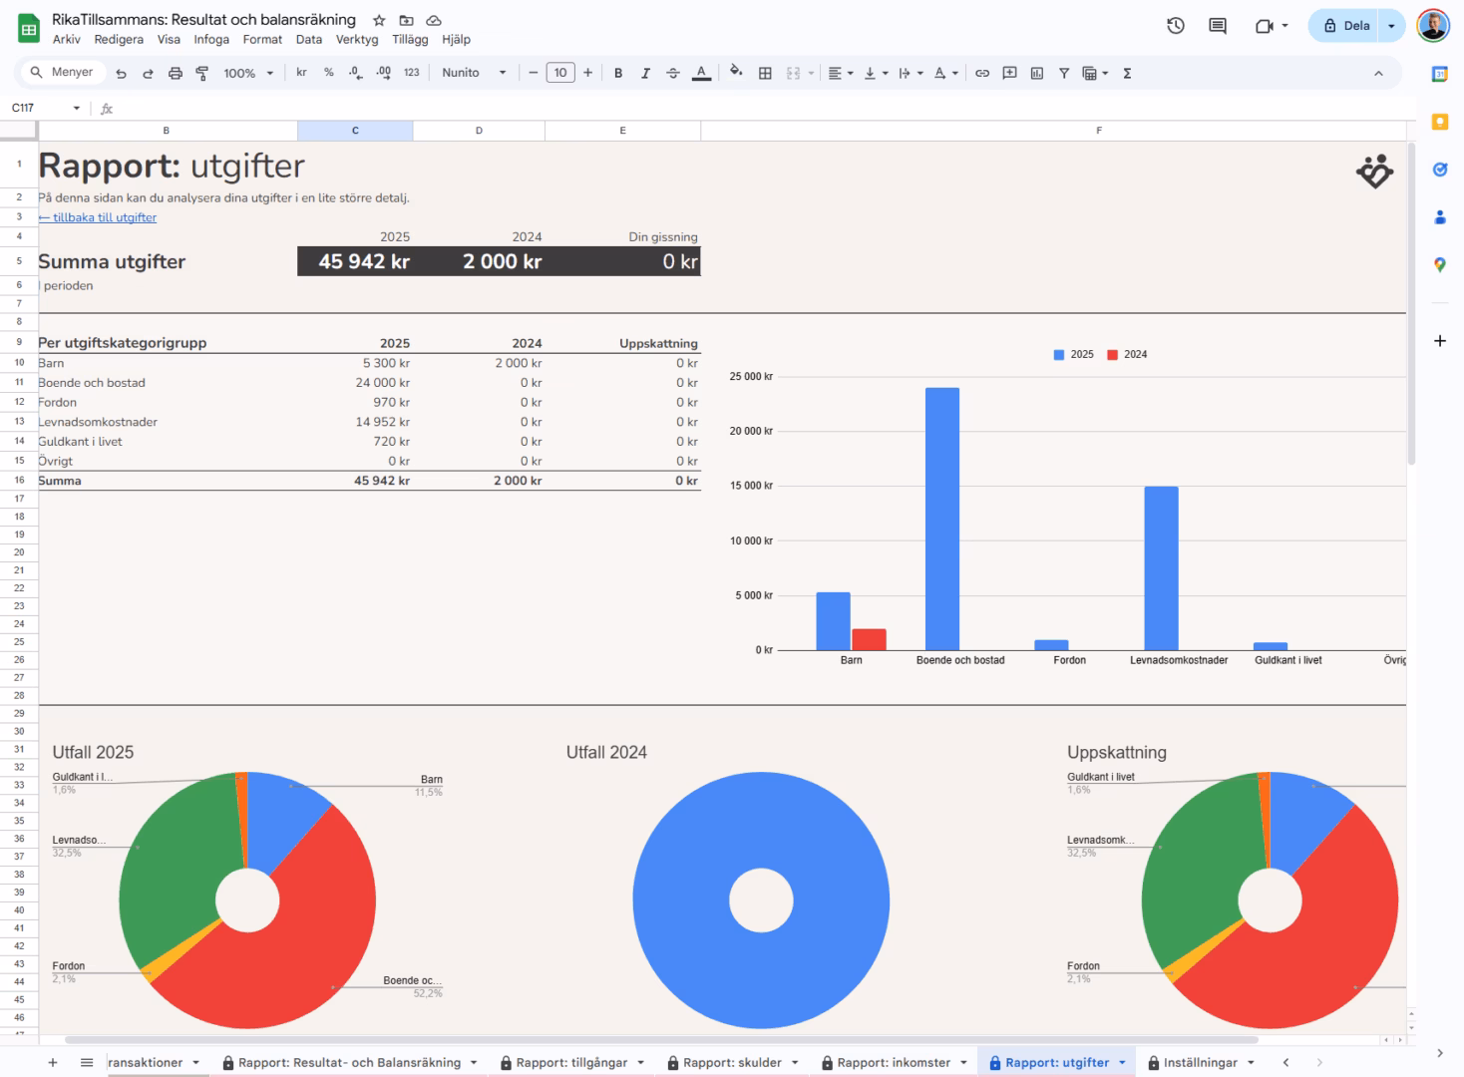
Task: Open the fill color bucket tool
Action: point(736,73)
